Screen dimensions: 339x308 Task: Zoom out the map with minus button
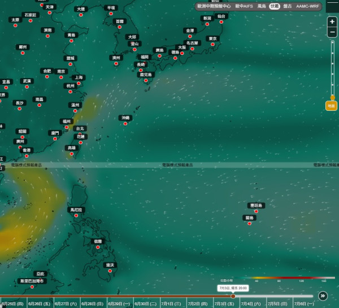point(332,32)
